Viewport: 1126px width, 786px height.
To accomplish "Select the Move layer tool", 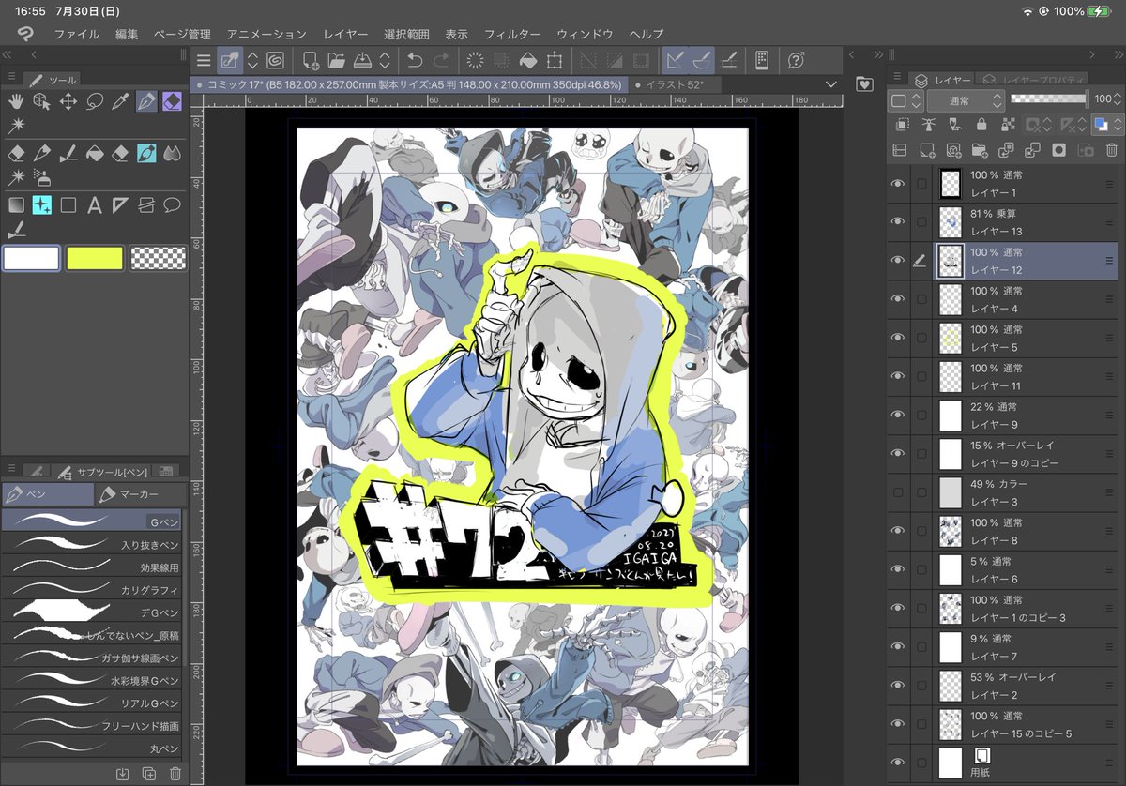I will [x=68, y=101].
